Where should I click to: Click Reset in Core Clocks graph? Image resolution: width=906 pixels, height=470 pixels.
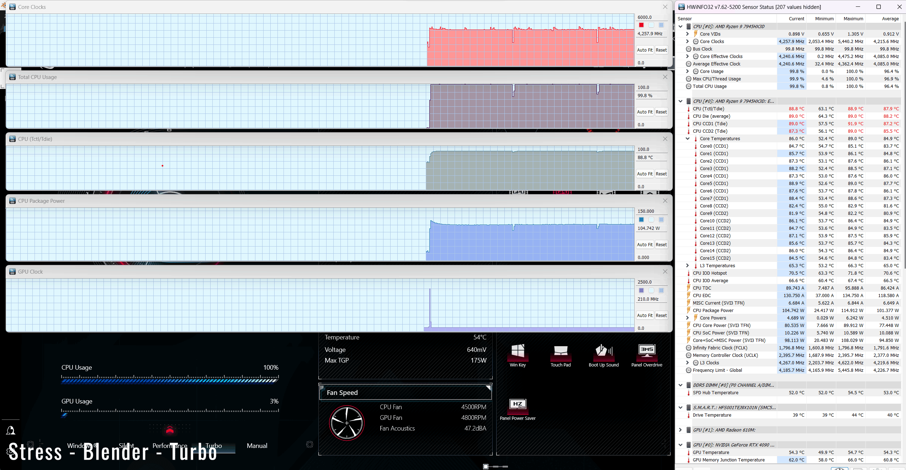click(x=661, y=50)
